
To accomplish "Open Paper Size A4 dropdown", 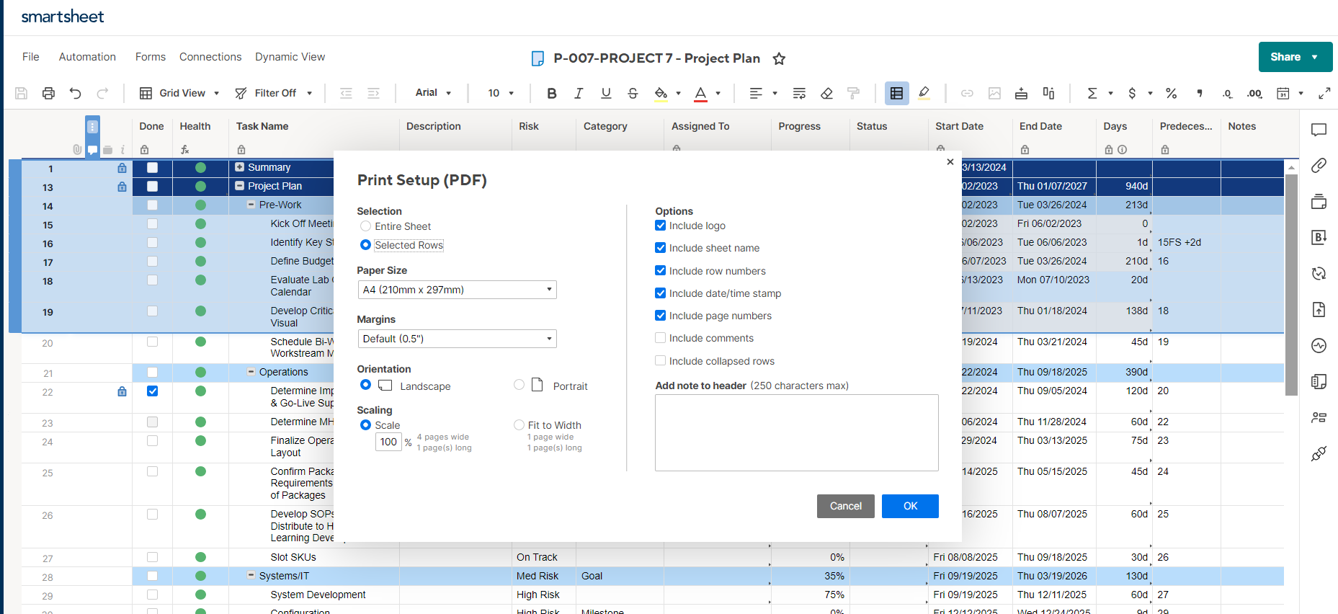I will pyautogui.click(x=457, y=290).
